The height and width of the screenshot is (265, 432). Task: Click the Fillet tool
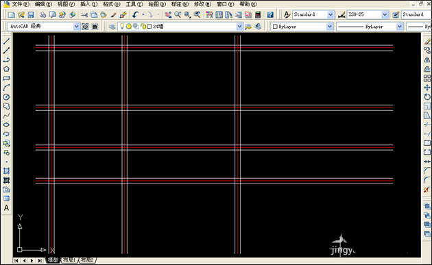(x=427, y=180)
